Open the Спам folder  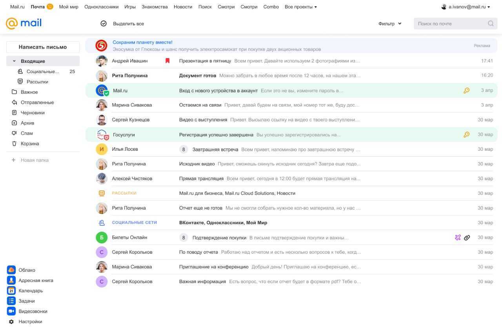(27, 133)
